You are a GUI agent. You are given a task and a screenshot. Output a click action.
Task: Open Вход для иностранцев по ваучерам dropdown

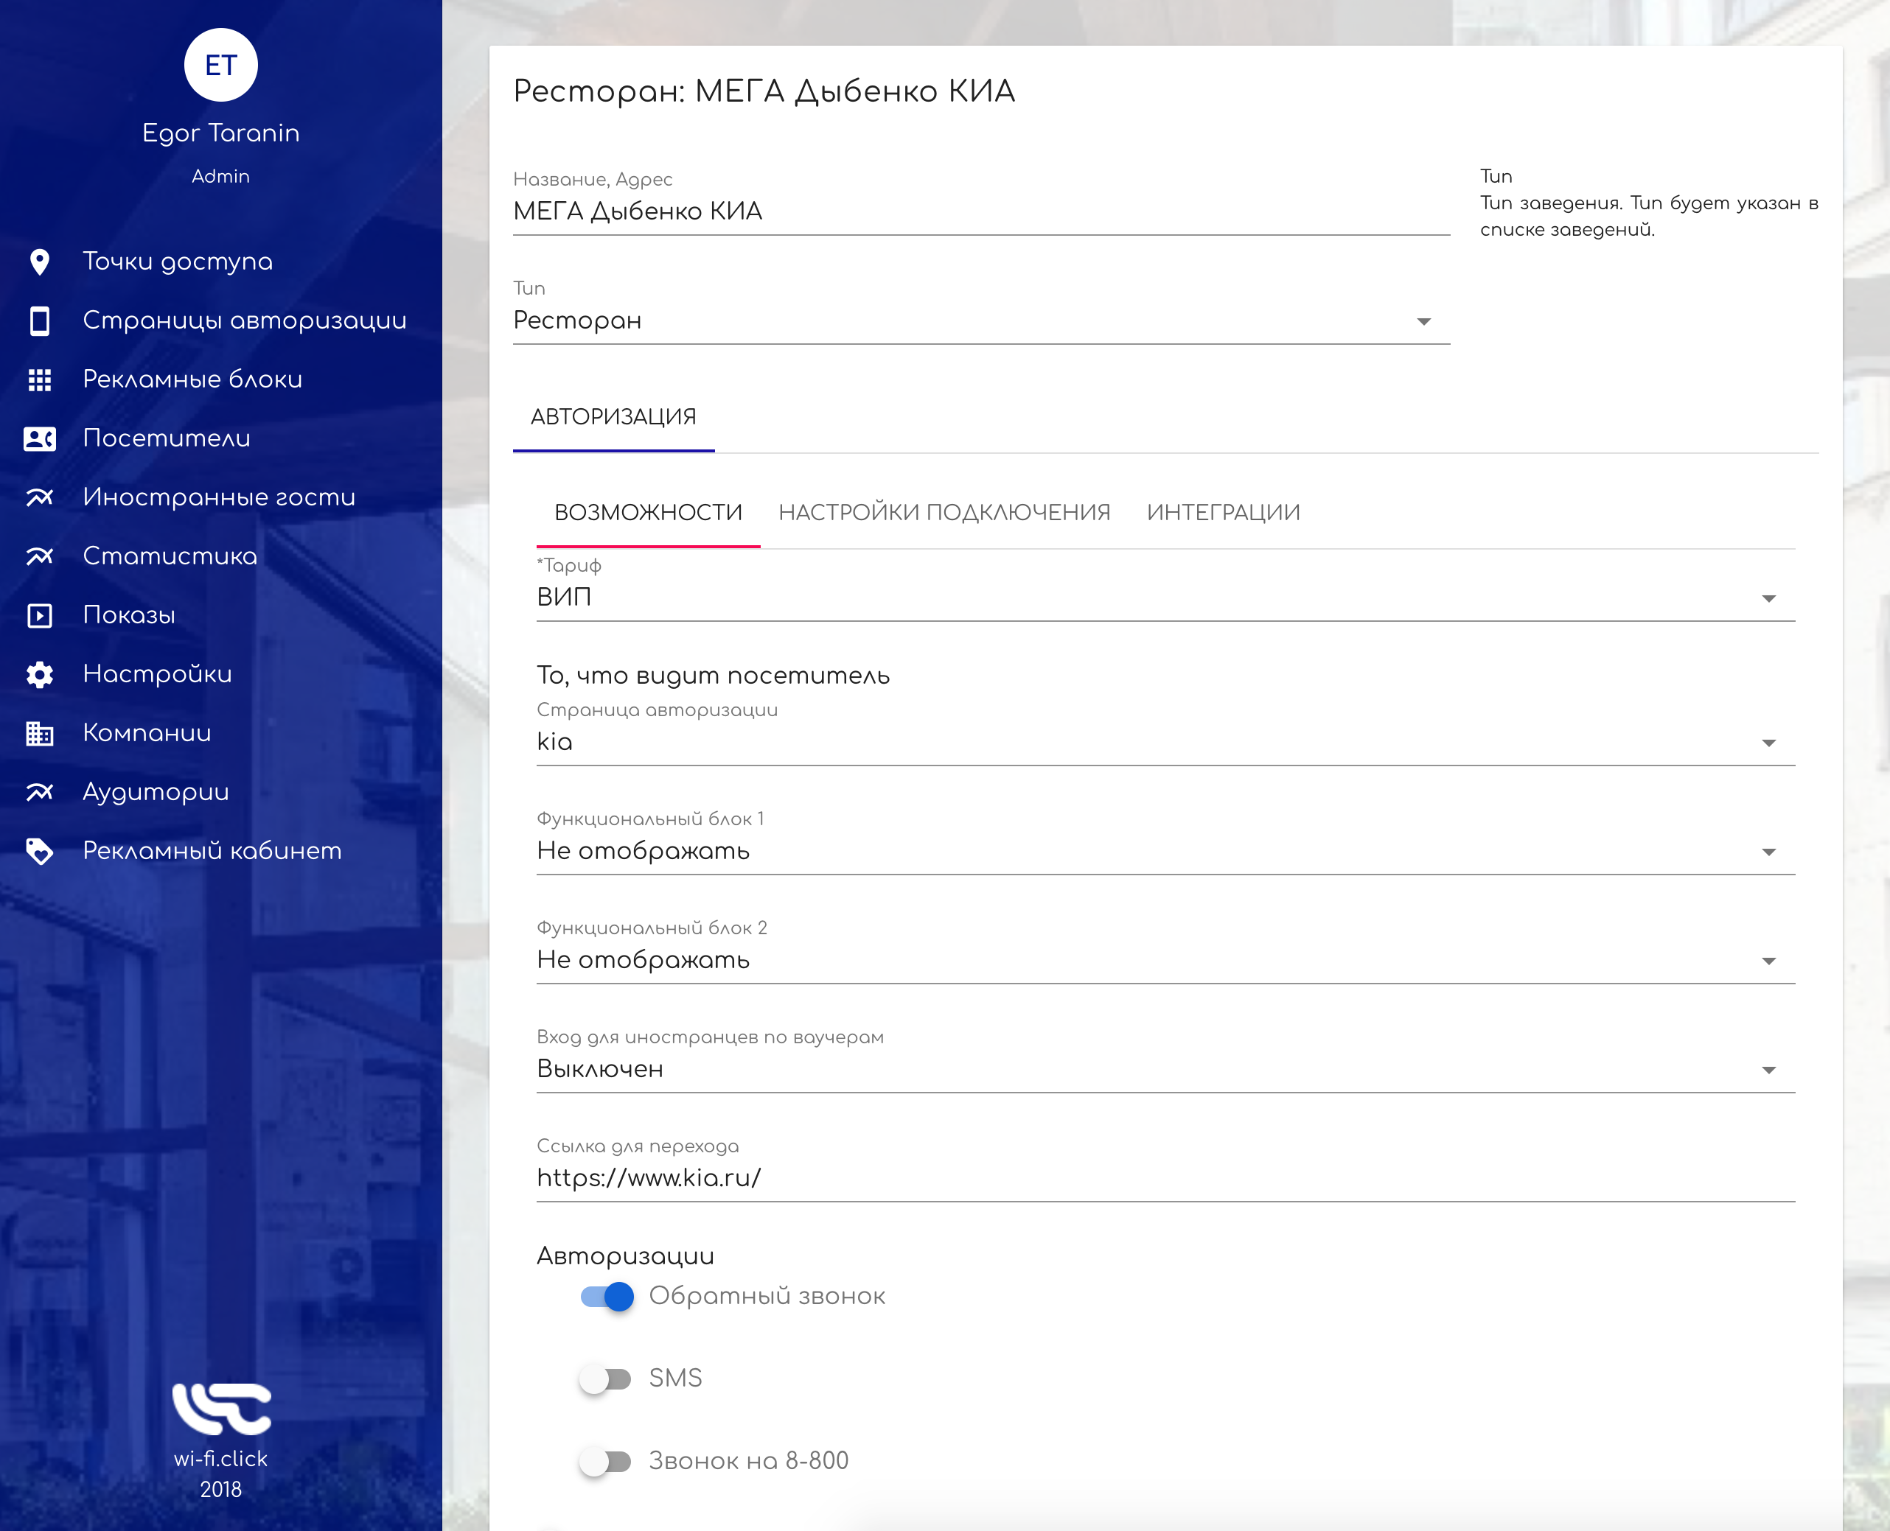click(x=1165, y=1070)
